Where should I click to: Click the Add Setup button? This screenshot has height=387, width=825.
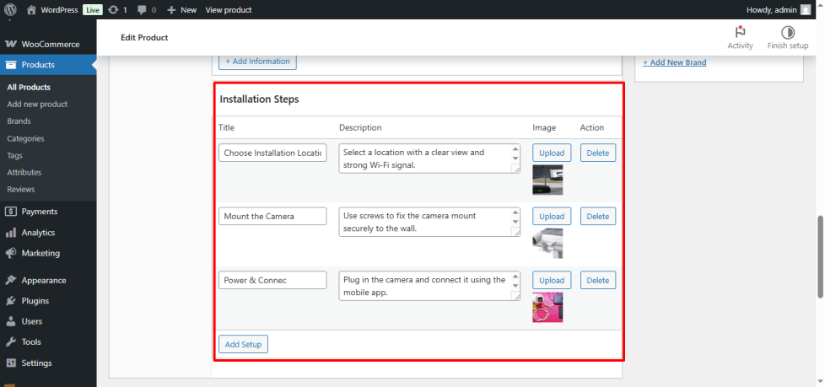[243, 344]
